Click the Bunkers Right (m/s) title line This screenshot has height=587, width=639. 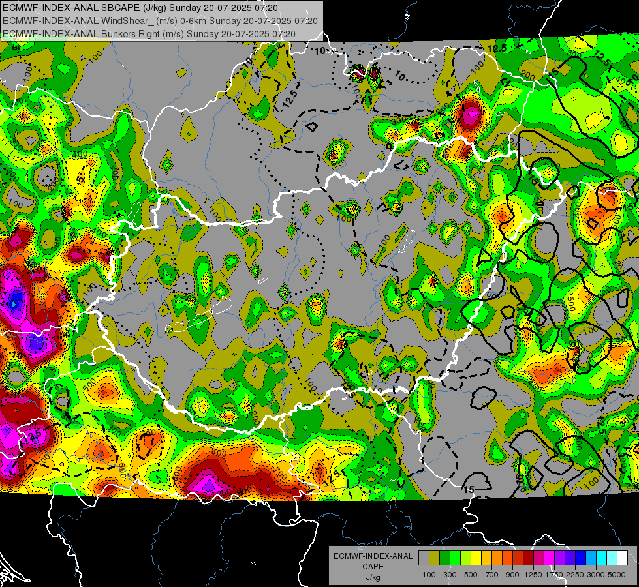click(x=149, y=34)
